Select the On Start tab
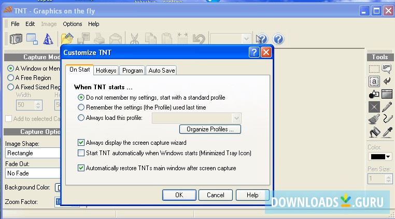The height and width of the screenshot is (219, 395). tap(80, 70)
